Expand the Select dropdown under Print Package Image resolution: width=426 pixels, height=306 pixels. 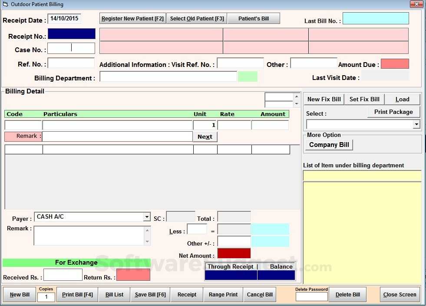[x=416, y=124]
